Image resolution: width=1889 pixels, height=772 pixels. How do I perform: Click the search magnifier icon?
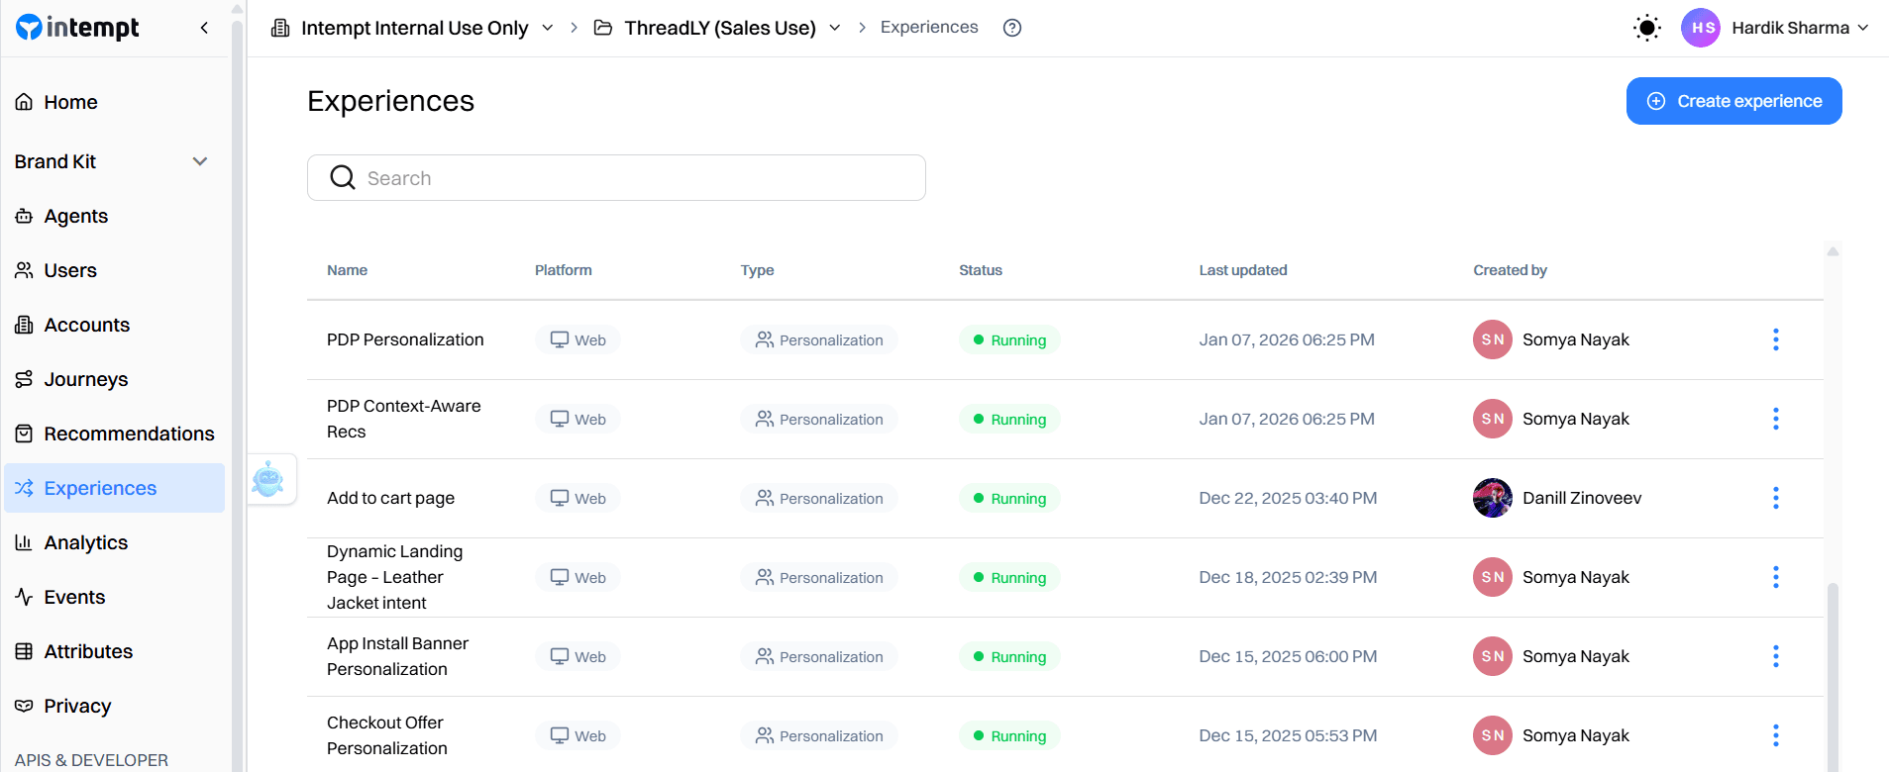343,178
